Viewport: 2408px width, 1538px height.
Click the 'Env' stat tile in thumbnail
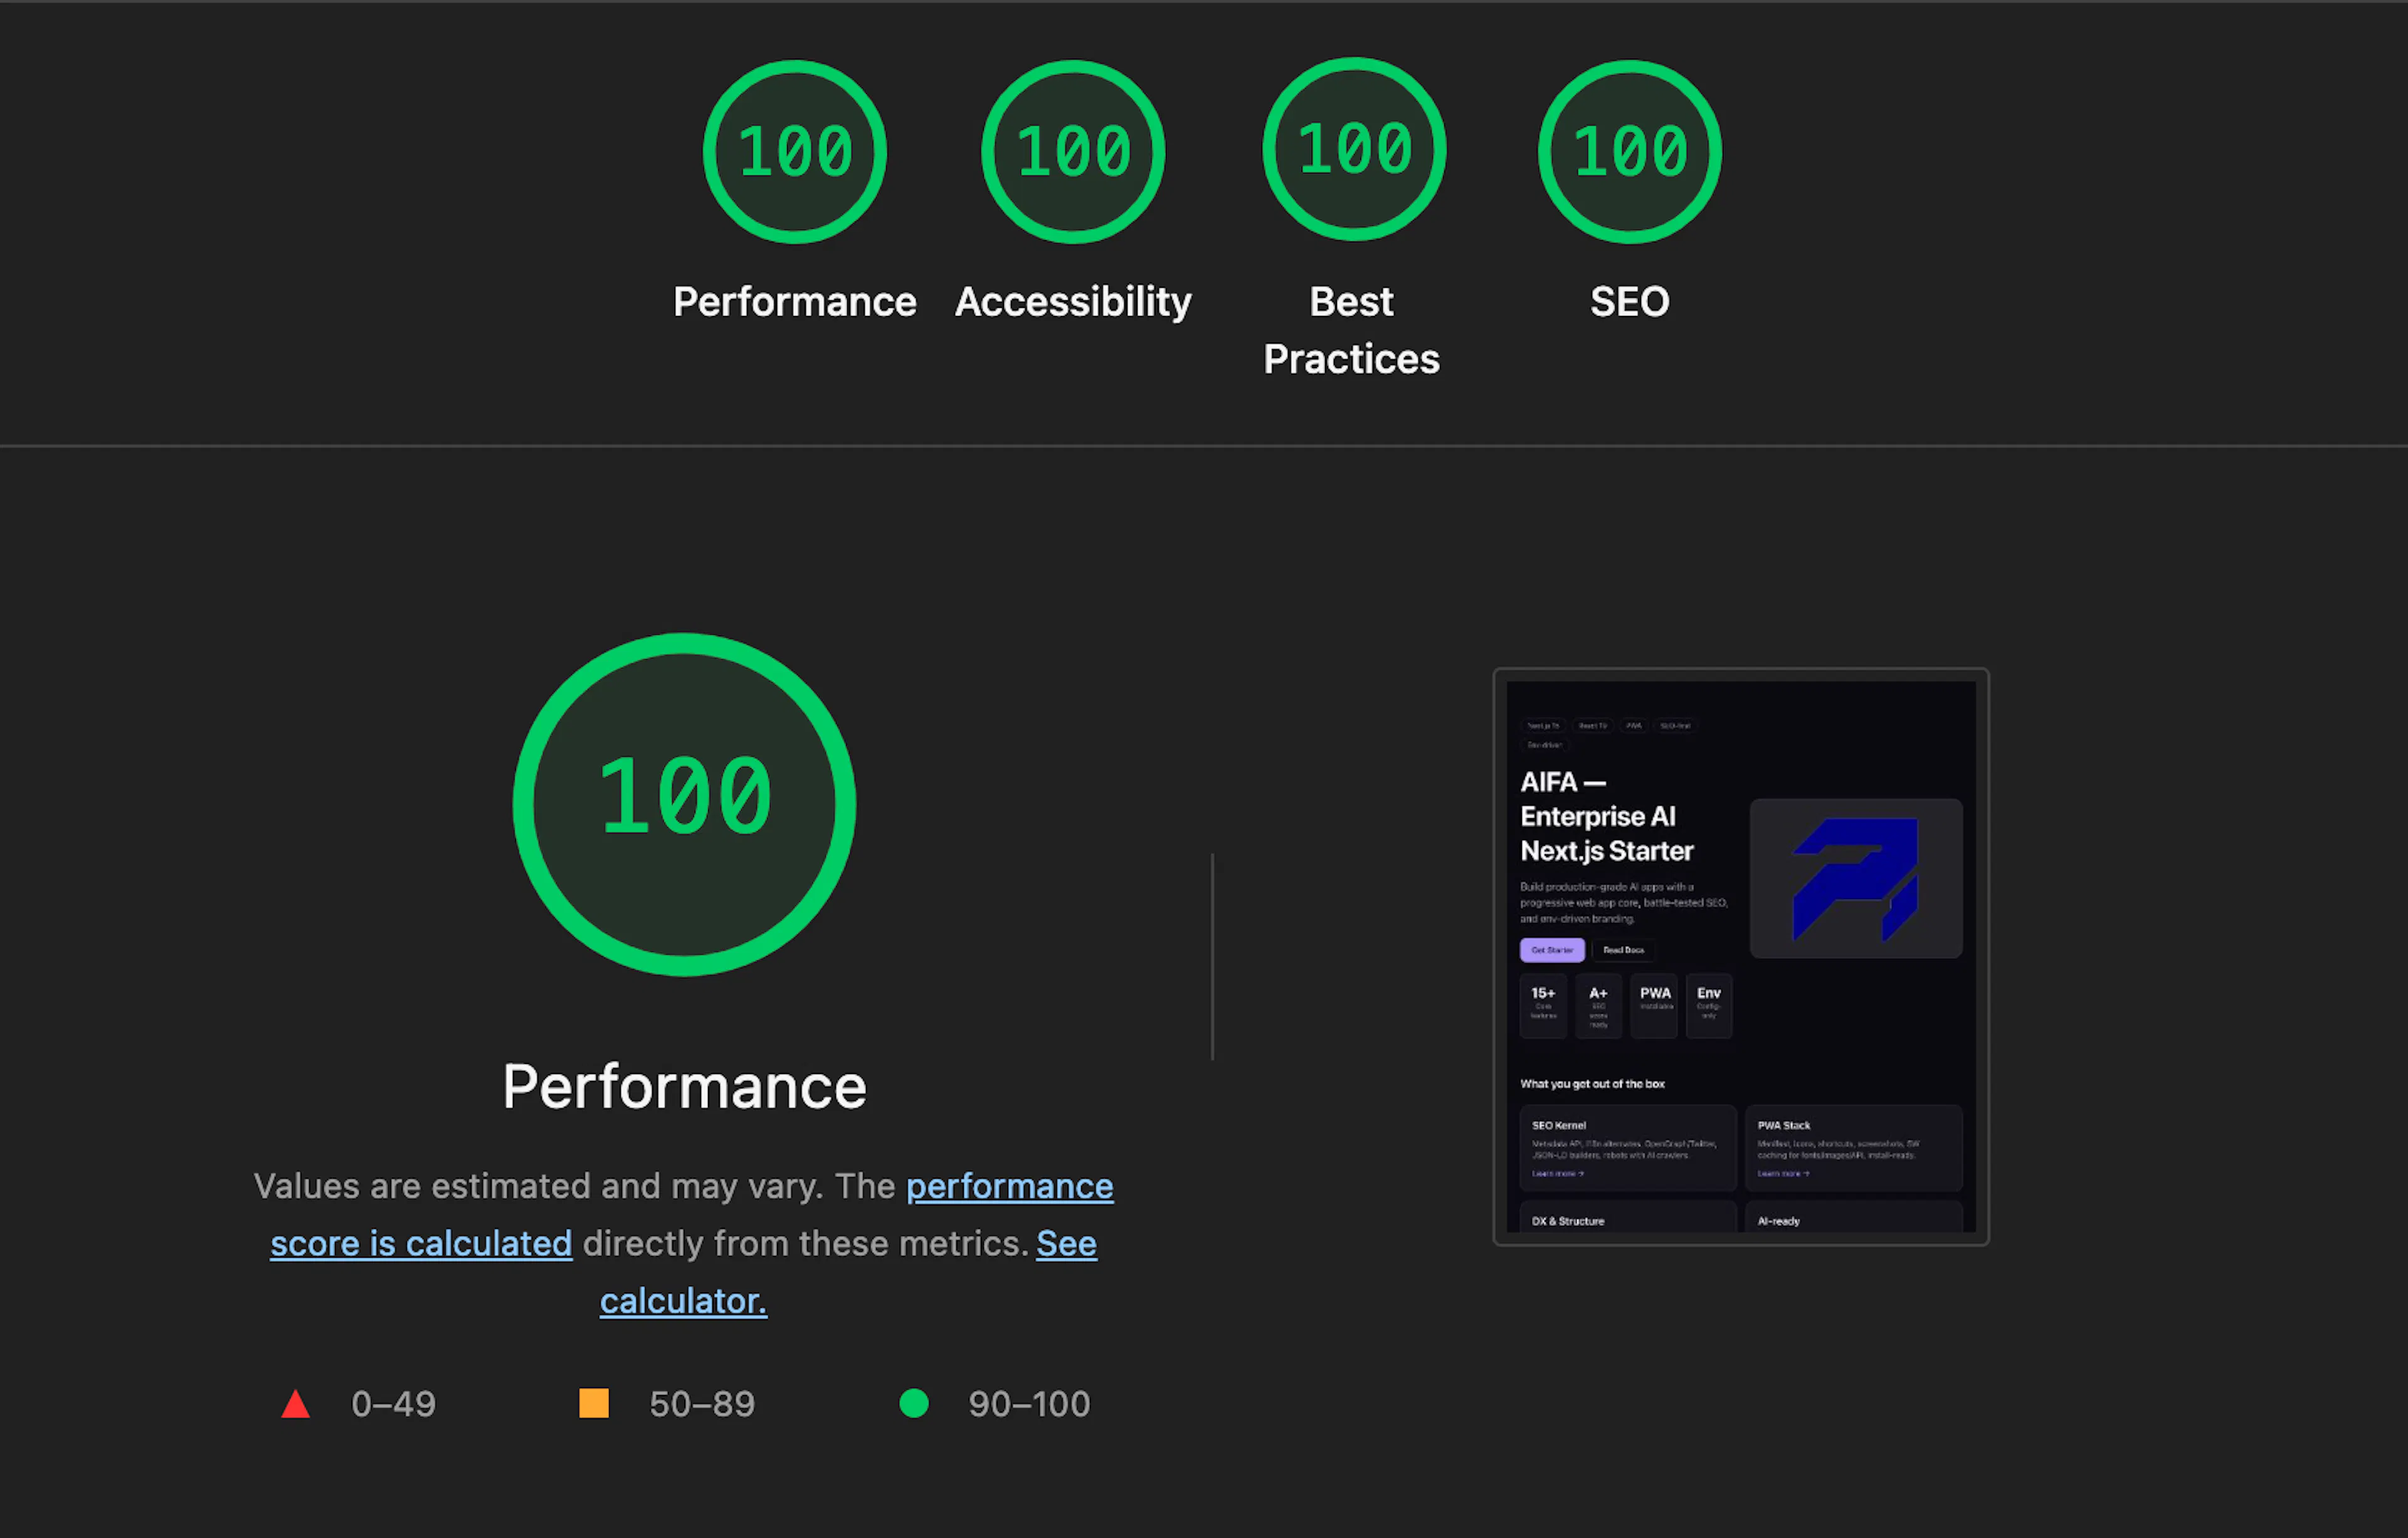1709,1006
